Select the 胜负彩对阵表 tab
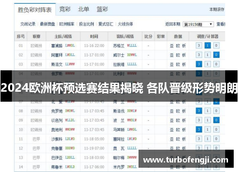238x172 pixels. click(x=35, y=10)
